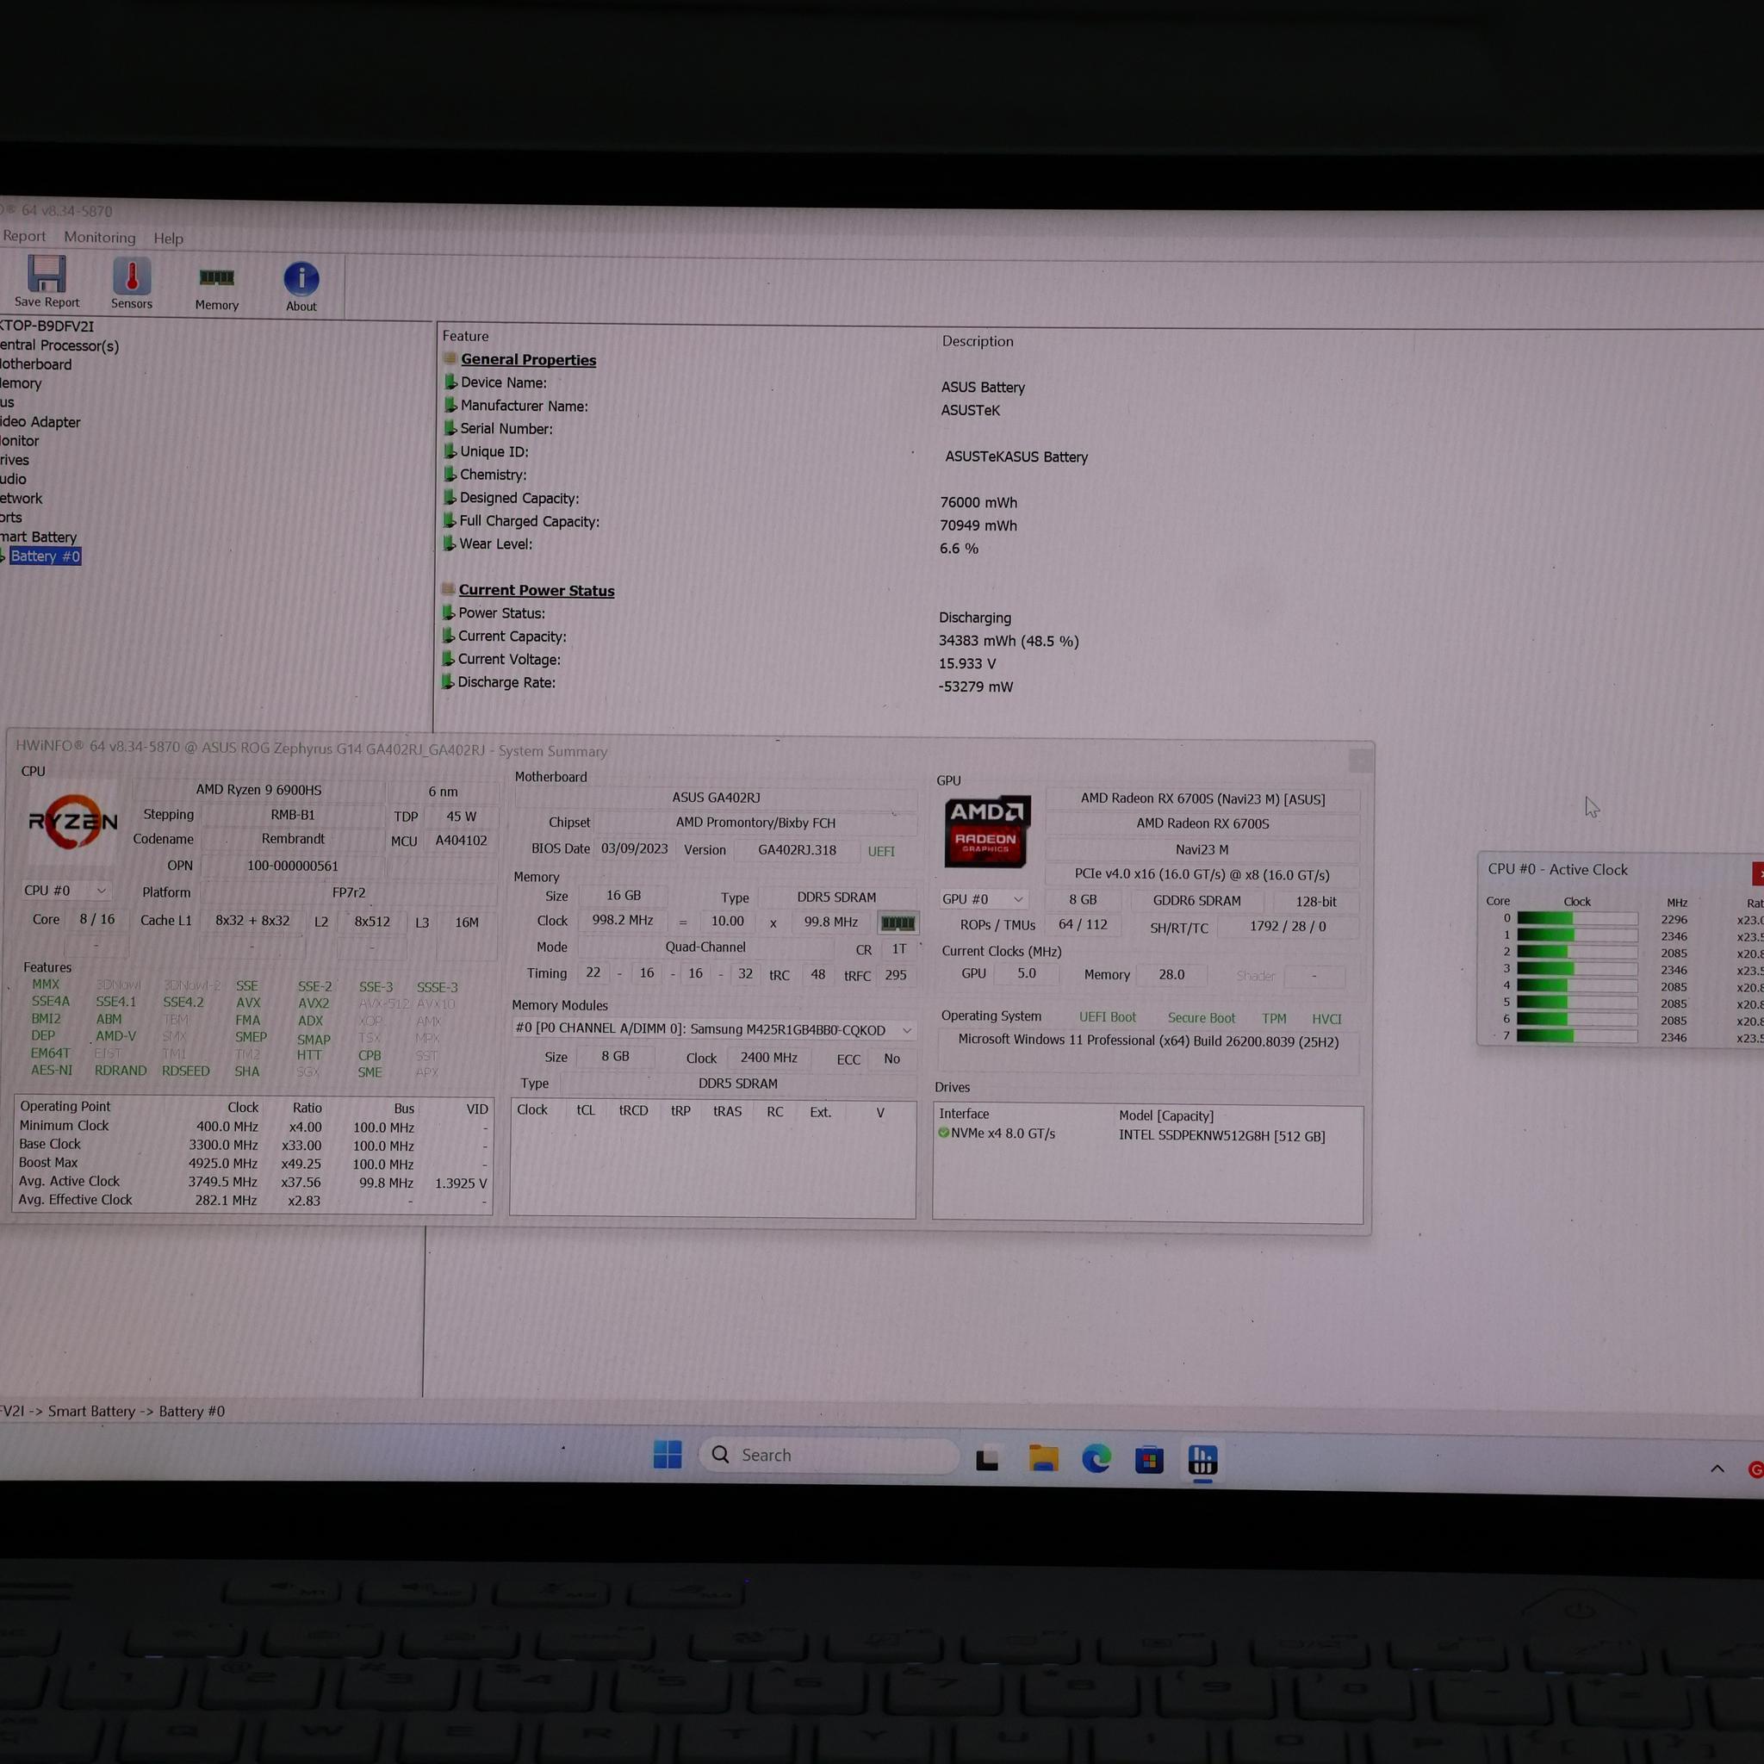The image size is (1764, 1764).
Task: Click the 'Boost Max' operating point row
Action: tap(253, 1163)
